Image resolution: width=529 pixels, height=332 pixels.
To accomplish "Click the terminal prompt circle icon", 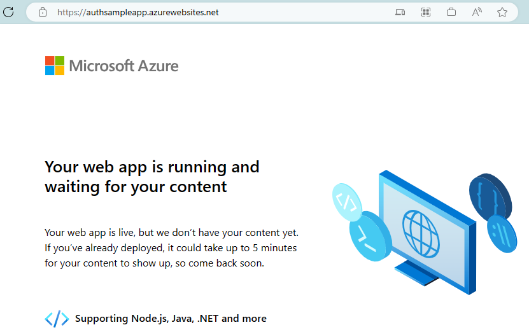I will click(x=370, y=237).
